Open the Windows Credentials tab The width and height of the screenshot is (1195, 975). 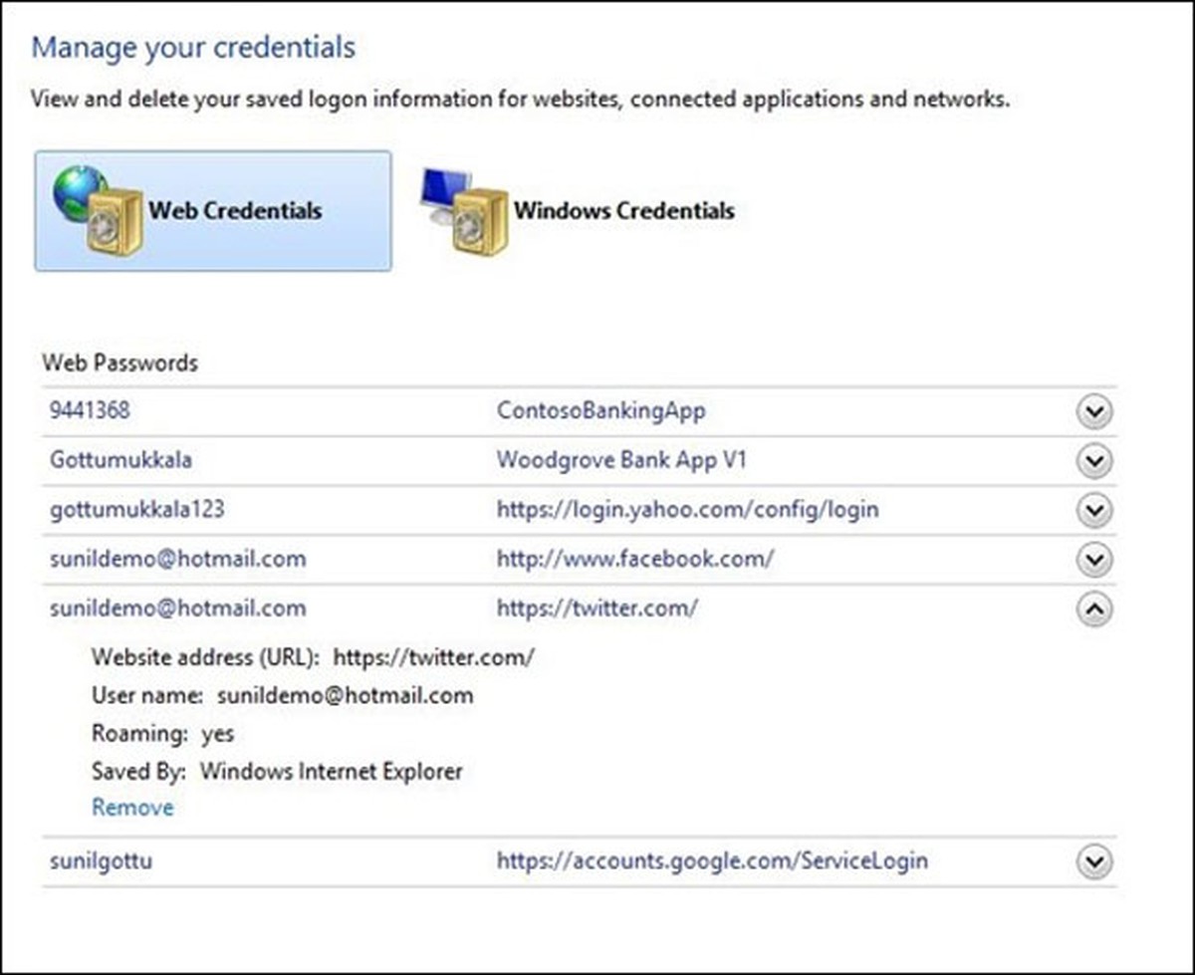(x=623, y=211)
